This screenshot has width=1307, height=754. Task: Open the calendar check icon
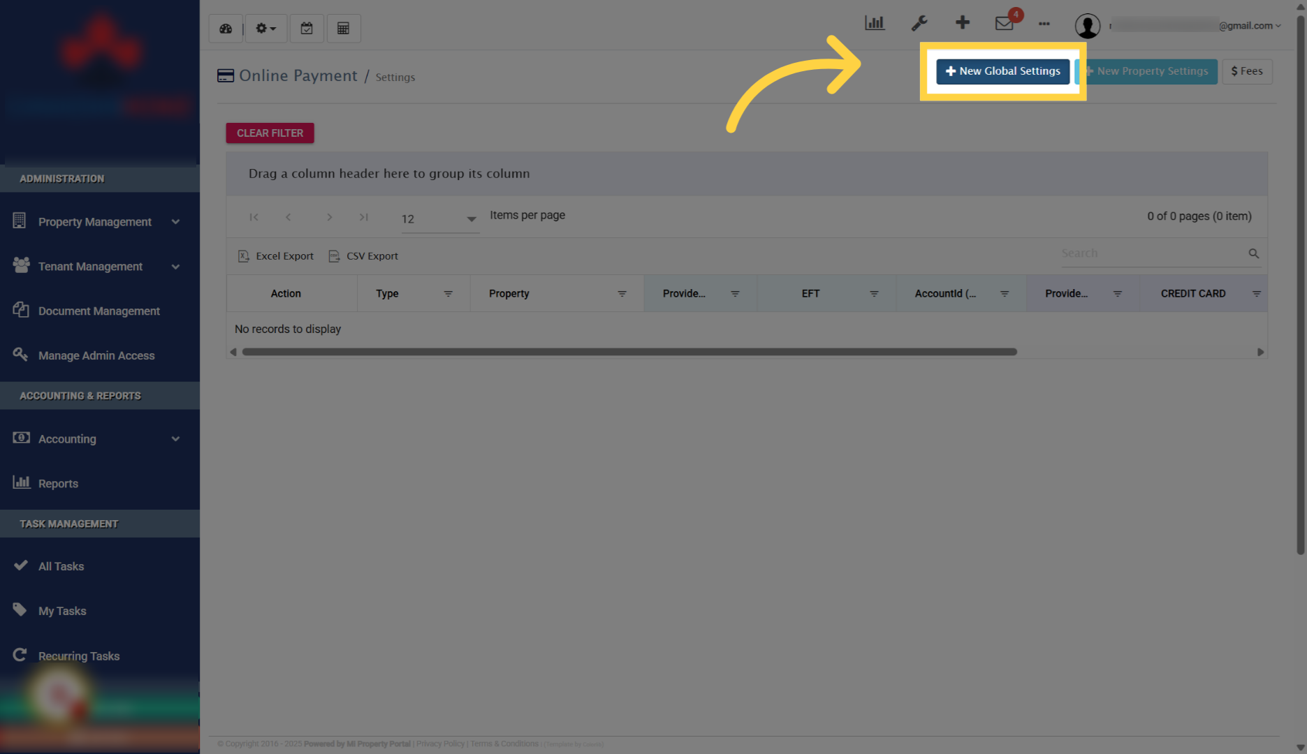pyautogui.click(x=307, y=29)
